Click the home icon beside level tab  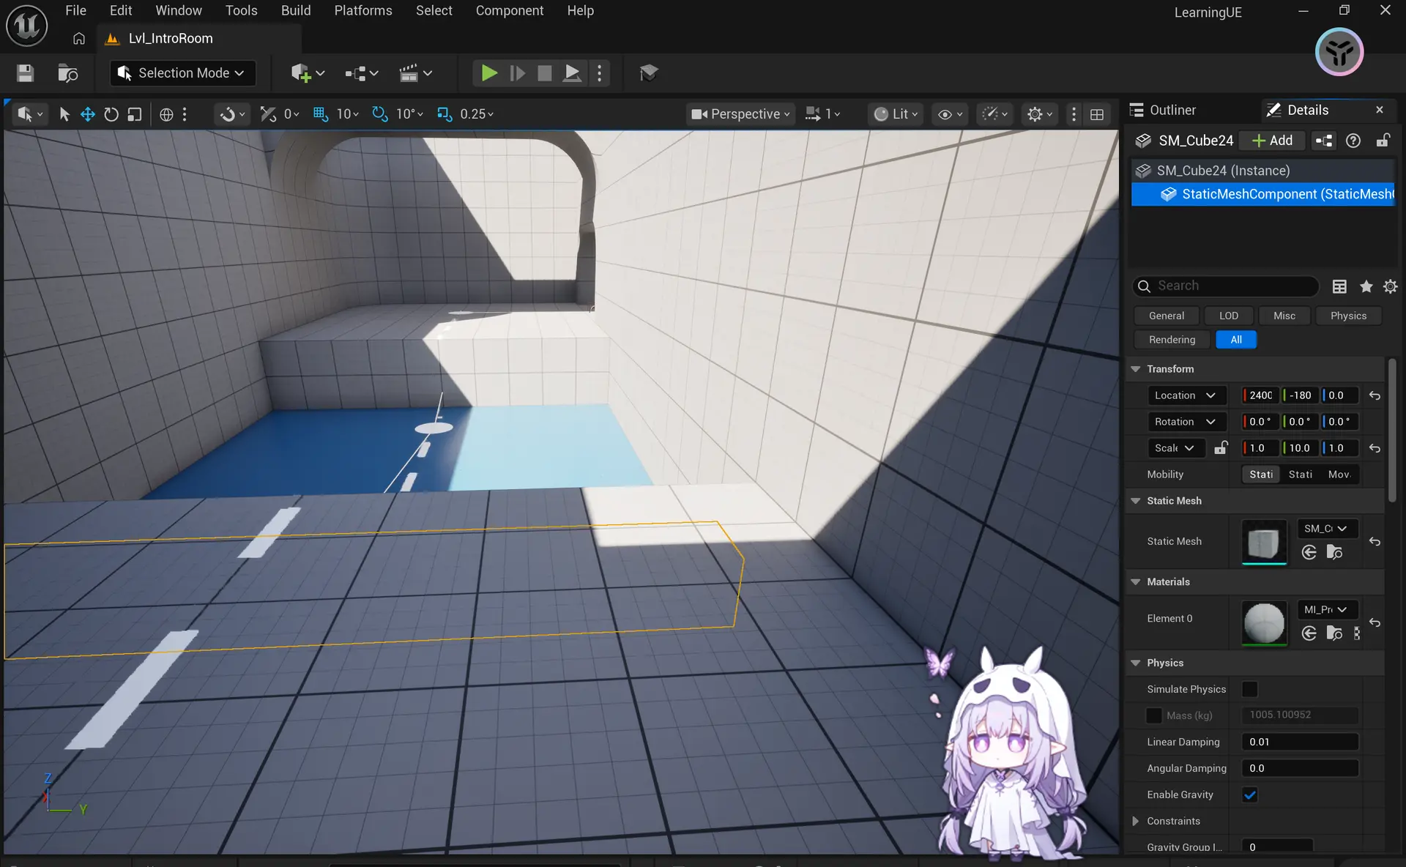pos(79,39)
